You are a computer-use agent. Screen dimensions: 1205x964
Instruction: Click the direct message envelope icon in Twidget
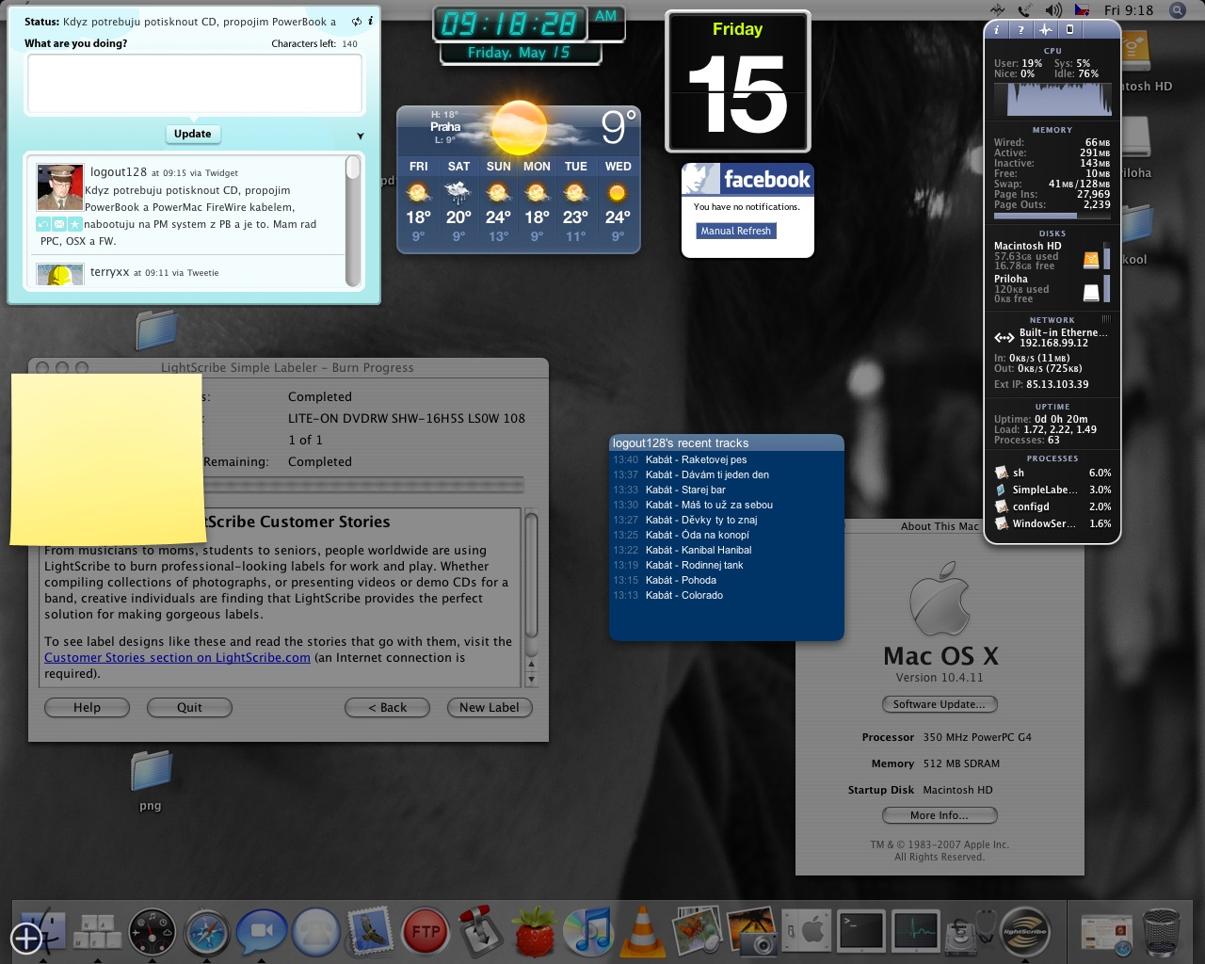coord(58,224)
